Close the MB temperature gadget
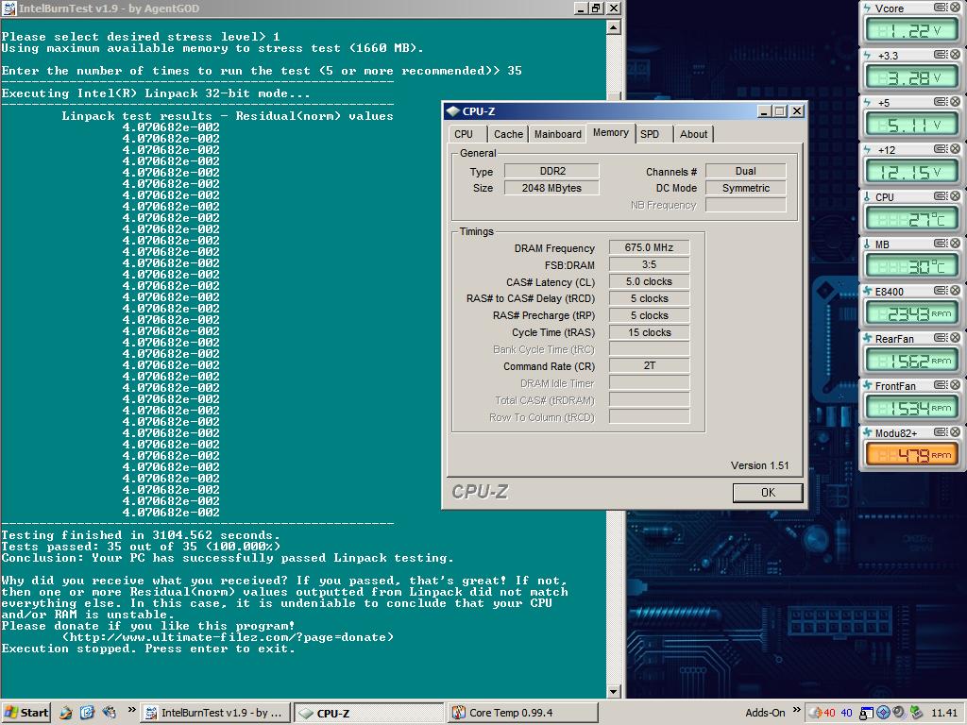 pyautogui.click(x=955, y=244)
